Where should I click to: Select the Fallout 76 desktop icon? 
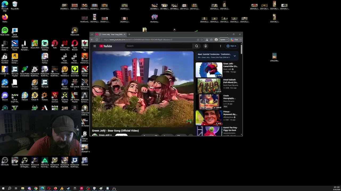[x=35, y=97]
